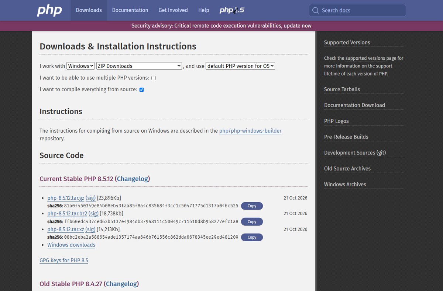The height and width of the screenshot is (291, 443).
Task: Uncheck compile everything from source
Action: (141, 90)
